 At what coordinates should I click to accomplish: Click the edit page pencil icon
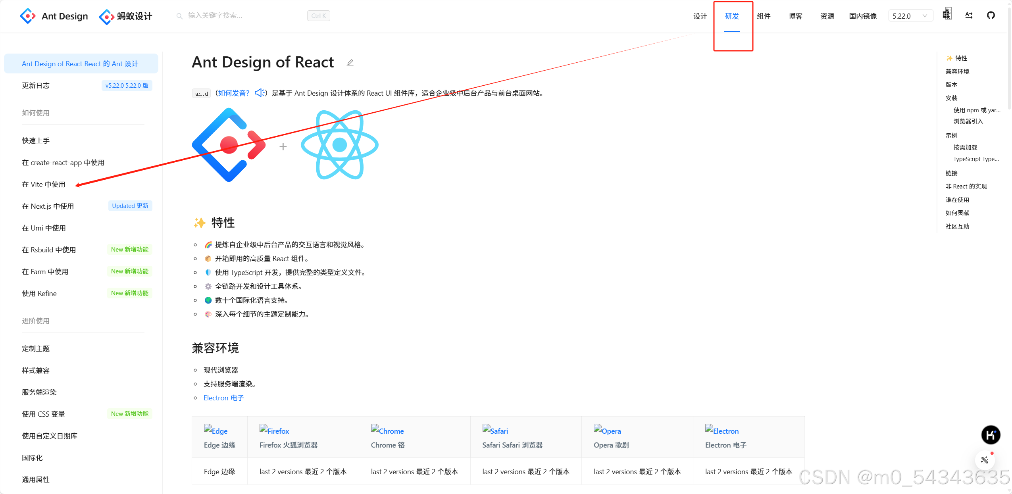(x=350, y=63)
